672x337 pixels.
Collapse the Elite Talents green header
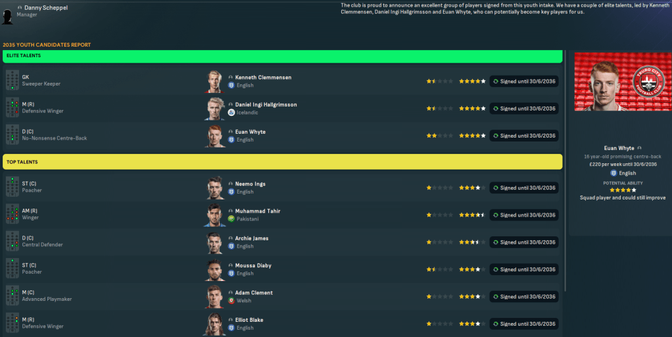coord(282,56)
